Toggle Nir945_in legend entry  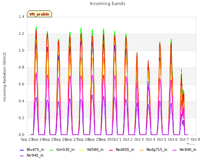click(x=32, y=156)
